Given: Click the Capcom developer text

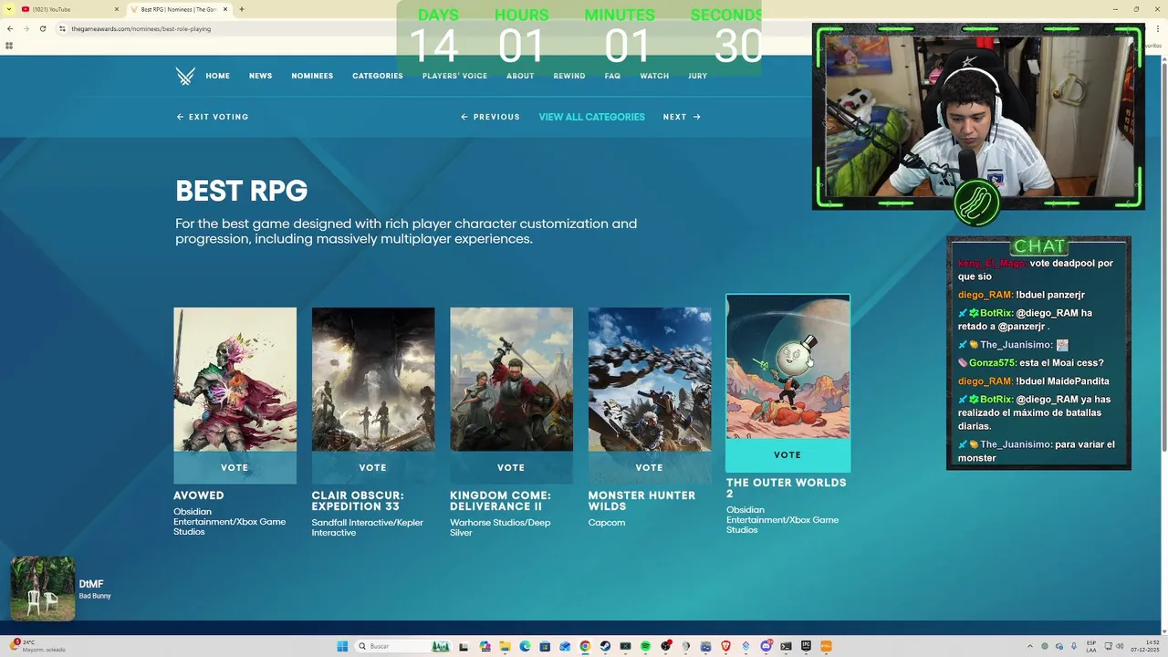Looking at the screenshot, I should tap(607, 523).
